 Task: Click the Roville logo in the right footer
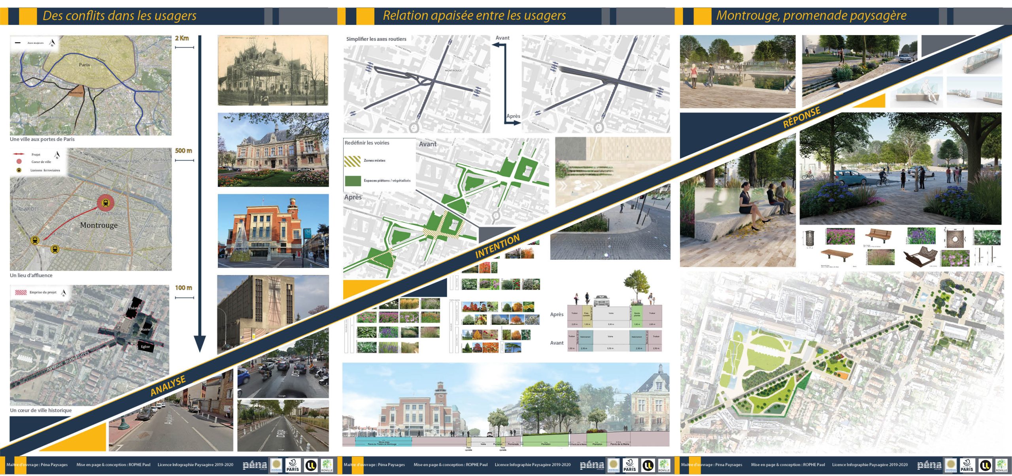click(x=1001, y=465)
